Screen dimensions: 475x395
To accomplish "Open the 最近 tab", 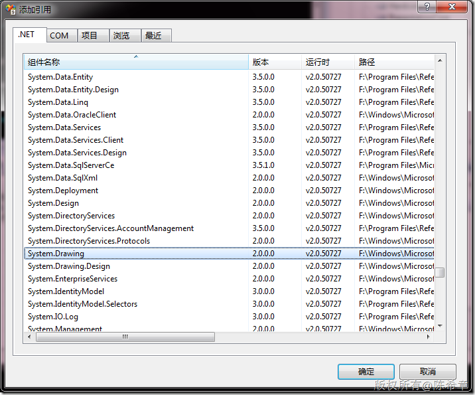I will pyautogui.click(x=157, y=36).
